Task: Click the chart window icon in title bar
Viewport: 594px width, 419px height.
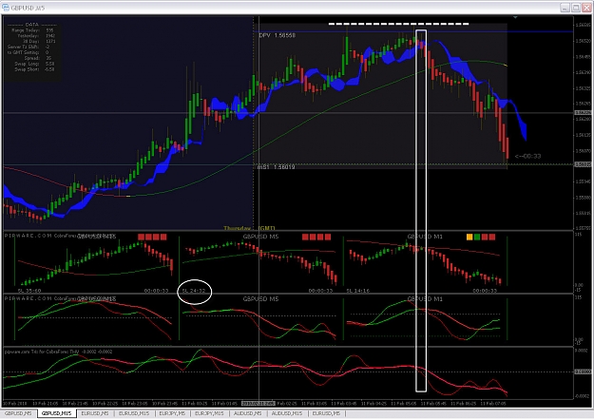Action: (6, 8)
